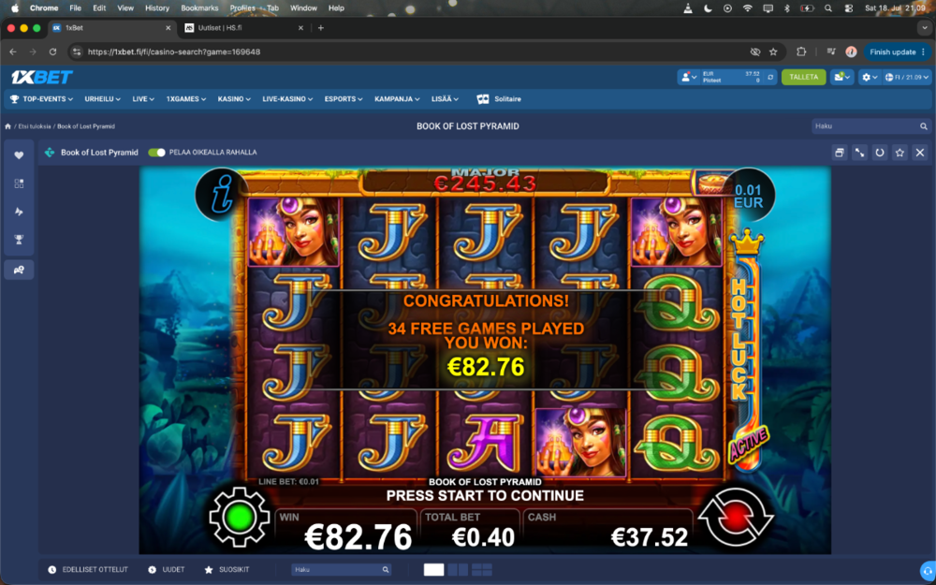Open EDELLISET OTTELUT previous games
This screenshot has height=585, width=936.
pos(88,569)
